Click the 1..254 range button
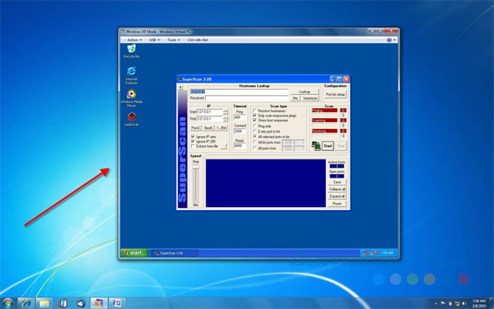Viewport: 494px width, 309px height. [x=222, y=128]
